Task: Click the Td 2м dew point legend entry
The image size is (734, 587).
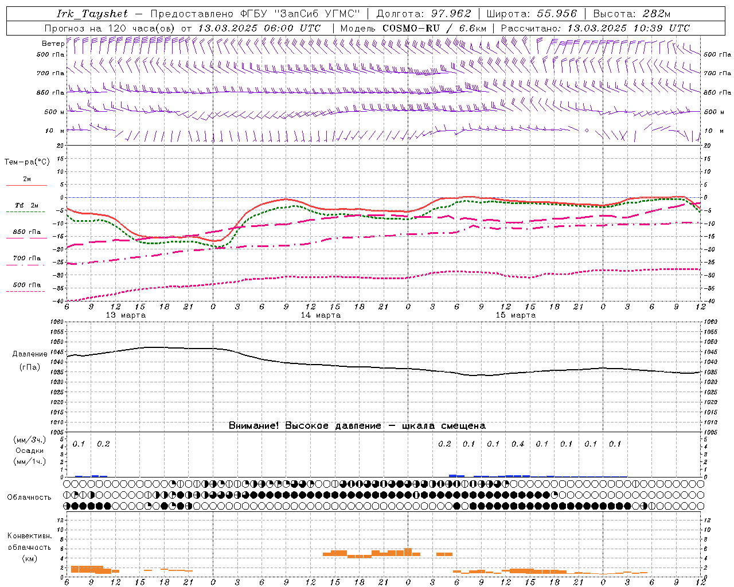Action: pyautogui.click(x=26, y=205)
